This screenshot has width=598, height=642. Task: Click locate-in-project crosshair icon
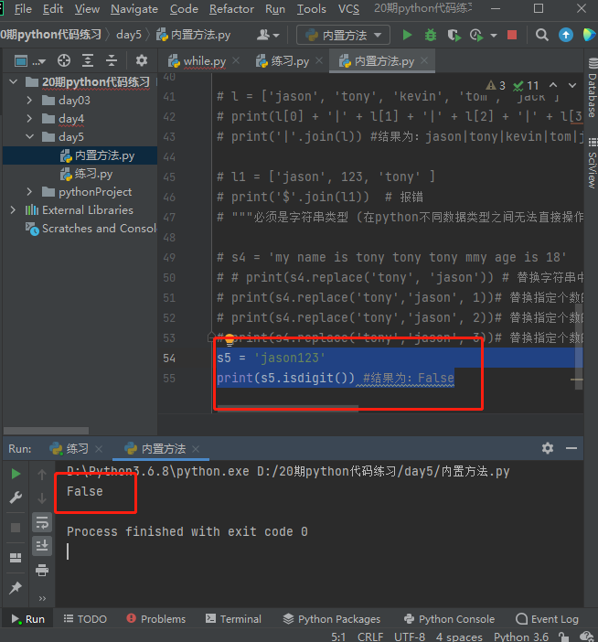click(x=64, y=61)
